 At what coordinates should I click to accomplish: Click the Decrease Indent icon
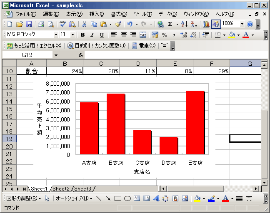point(205,35)
